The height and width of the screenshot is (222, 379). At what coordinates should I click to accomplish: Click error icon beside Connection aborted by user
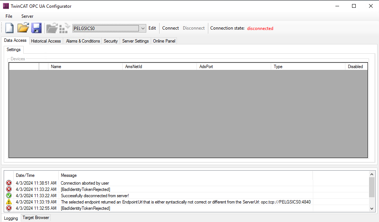pos(9,183)
